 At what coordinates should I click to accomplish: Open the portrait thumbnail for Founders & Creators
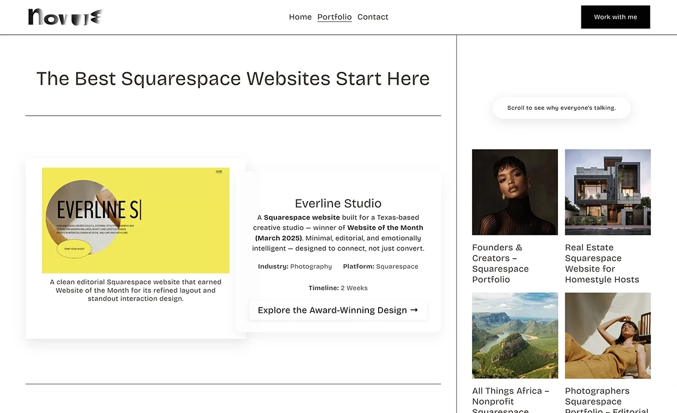click(x=515, y=192)
